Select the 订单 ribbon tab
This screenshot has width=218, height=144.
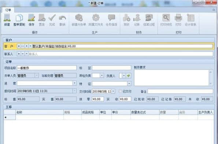point(8,10)
